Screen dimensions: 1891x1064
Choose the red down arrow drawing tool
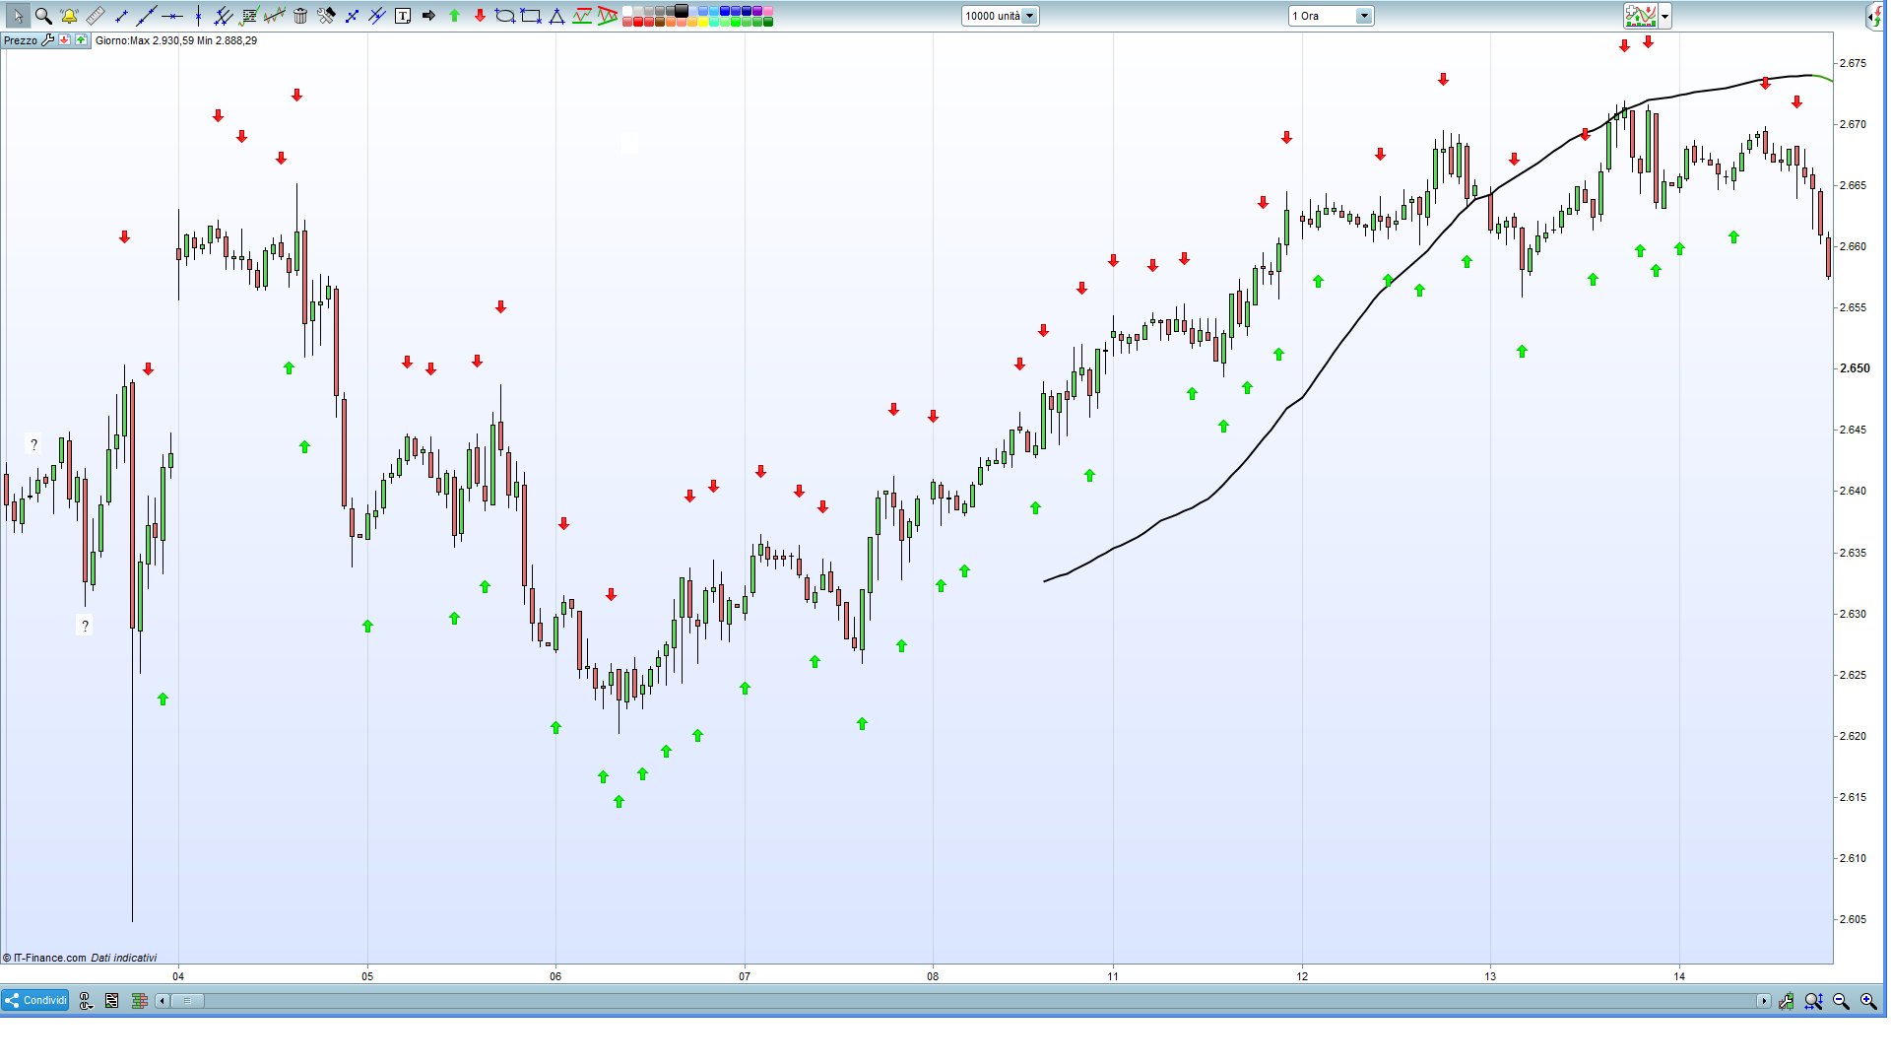480,16
